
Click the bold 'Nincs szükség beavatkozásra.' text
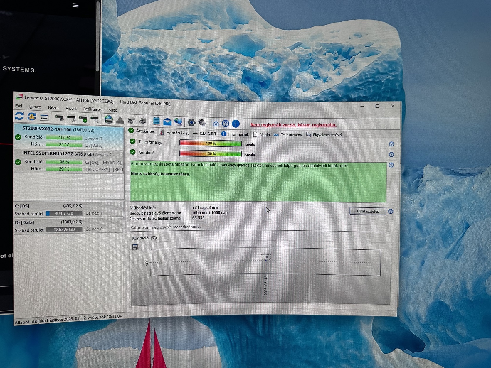[160, 174]
